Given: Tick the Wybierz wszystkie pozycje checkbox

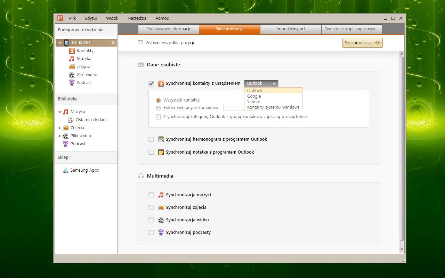Looking at the screenshot, I should point(140,43).
